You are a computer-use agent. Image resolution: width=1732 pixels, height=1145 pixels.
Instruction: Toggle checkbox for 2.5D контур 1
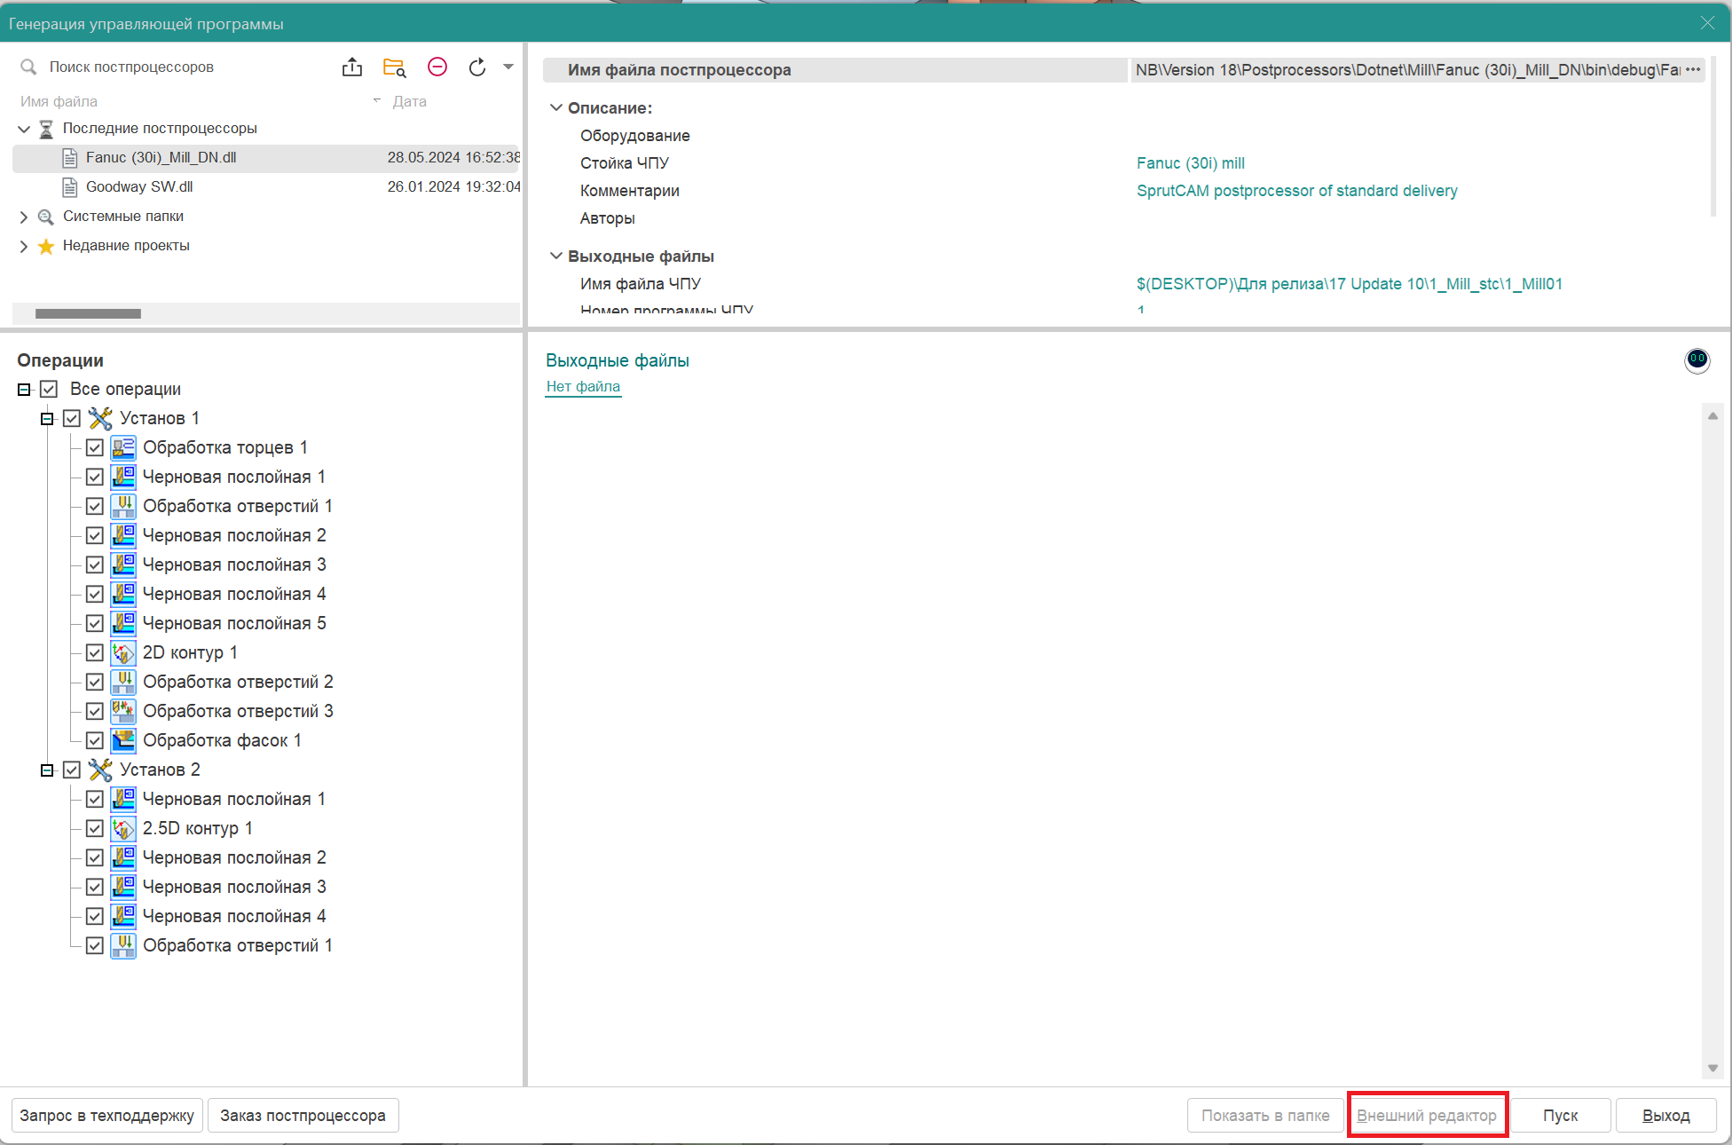tap(95, 828)
